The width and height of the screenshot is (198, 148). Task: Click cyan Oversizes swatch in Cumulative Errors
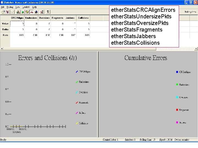pyautogui.click(x=177, y=97)
